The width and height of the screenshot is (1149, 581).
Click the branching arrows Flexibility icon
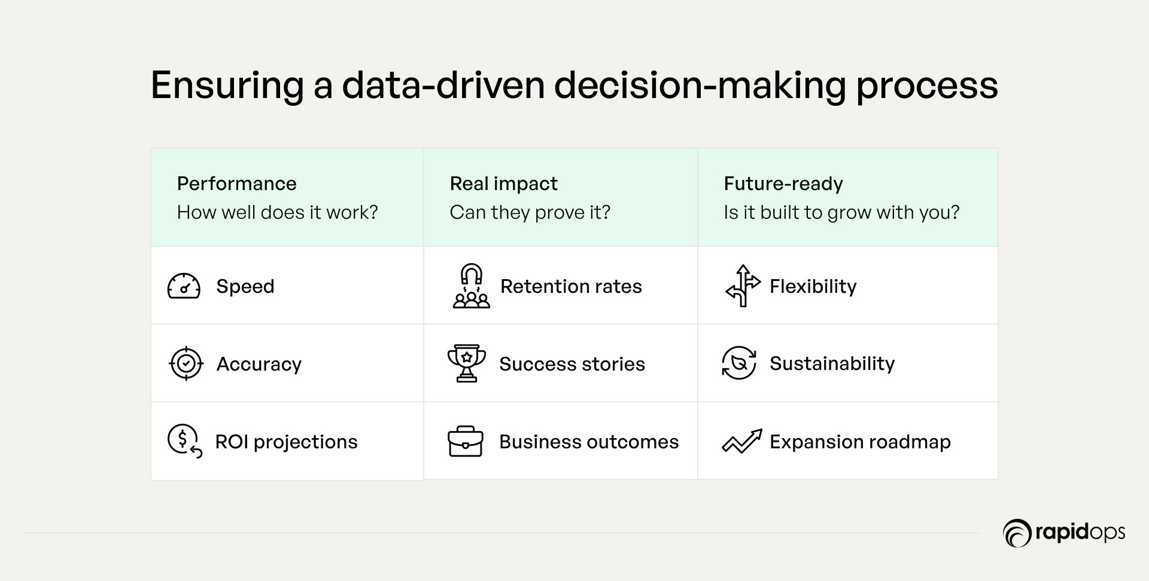pos(743,286)
